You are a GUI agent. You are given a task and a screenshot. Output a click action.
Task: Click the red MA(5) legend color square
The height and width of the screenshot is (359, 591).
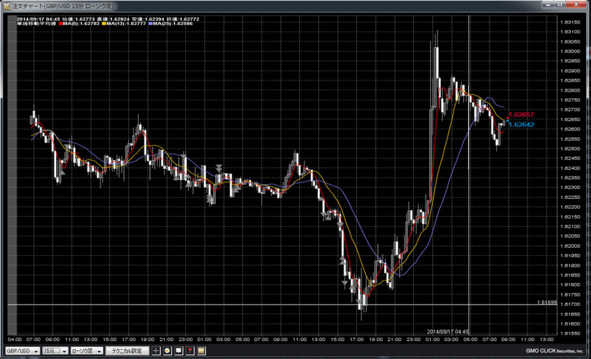[61, 24]
